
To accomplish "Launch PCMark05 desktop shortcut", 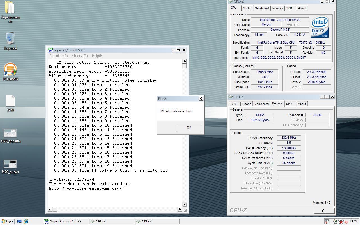I will pyautogui.click(x=10, y=72).
